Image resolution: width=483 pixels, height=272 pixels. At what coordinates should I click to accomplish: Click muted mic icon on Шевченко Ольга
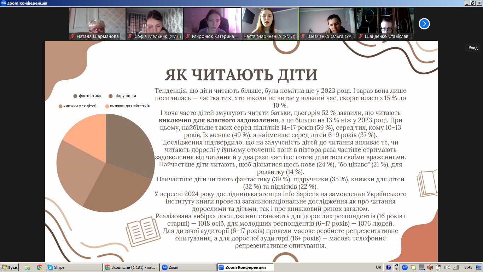click(x=303, y=36)
